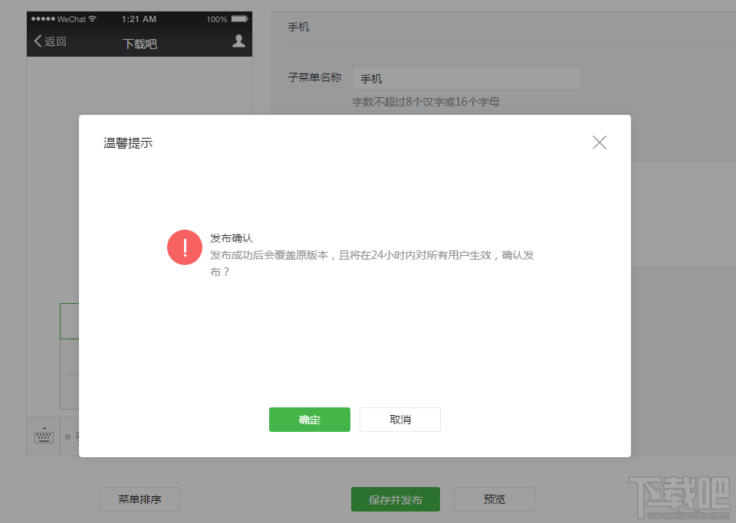Image resolution: width=736 pixels, height=523 pixels.
Task: Select the keyboard switch icon in phone preview
Action: pyautogui.click(x=44, y=436)
